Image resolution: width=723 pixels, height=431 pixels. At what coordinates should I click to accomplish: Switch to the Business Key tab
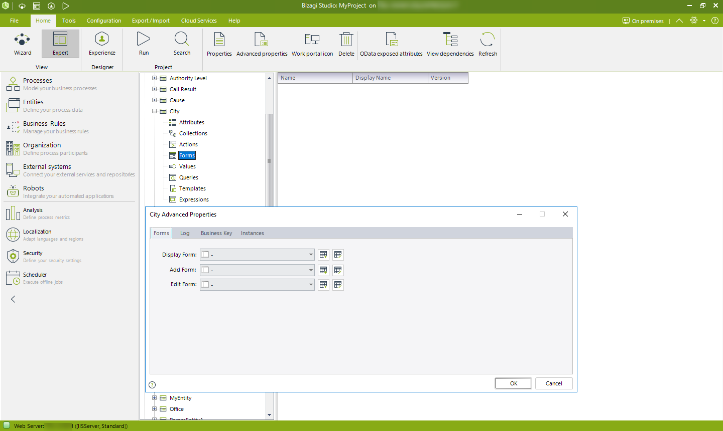(216, 233)
